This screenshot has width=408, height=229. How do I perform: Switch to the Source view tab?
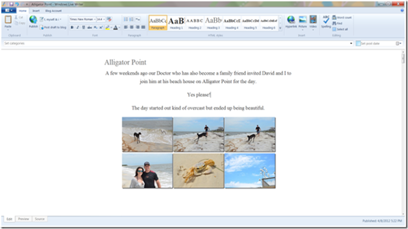point(40,219)
